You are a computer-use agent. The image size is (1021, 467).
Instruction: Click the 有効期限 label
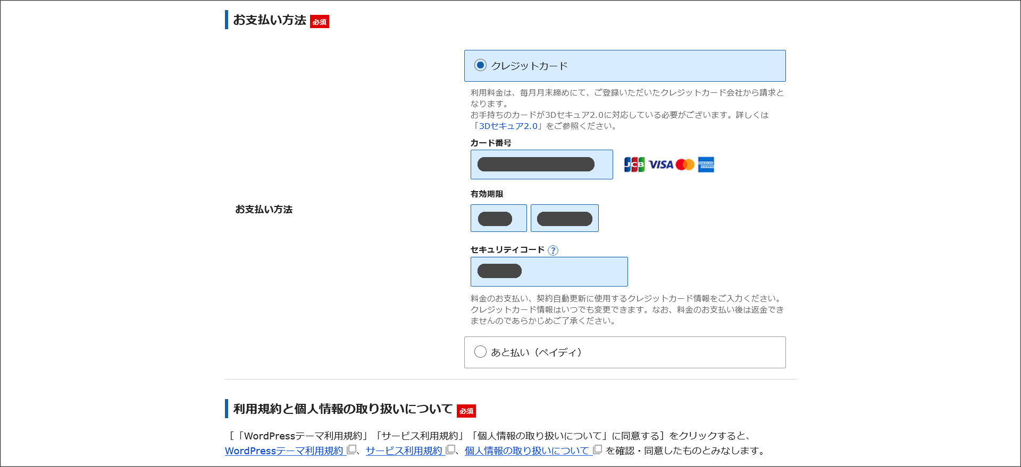click(x=487, y=194)
